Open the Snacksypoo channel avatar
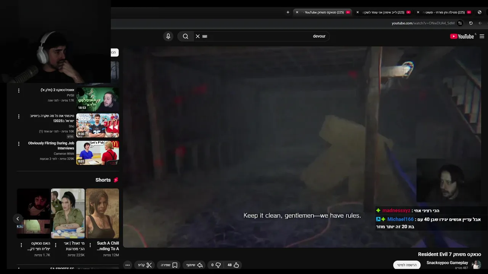The image size is (488, 274). pyautogui.click(x=477, y=264)
